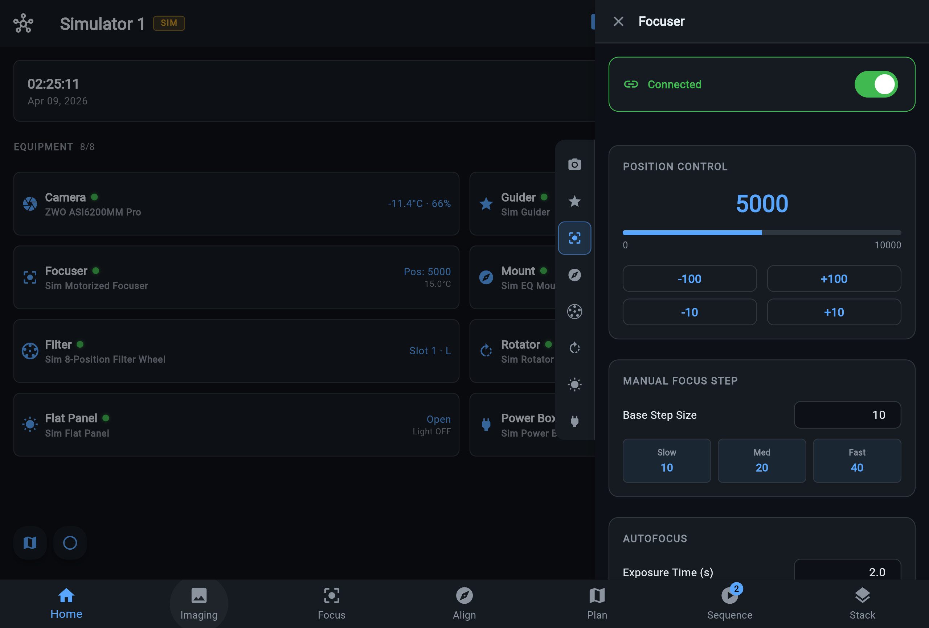Click the 02:25:11 clock text
This screenshot has height=628, width=929.
tap(53, 84)
